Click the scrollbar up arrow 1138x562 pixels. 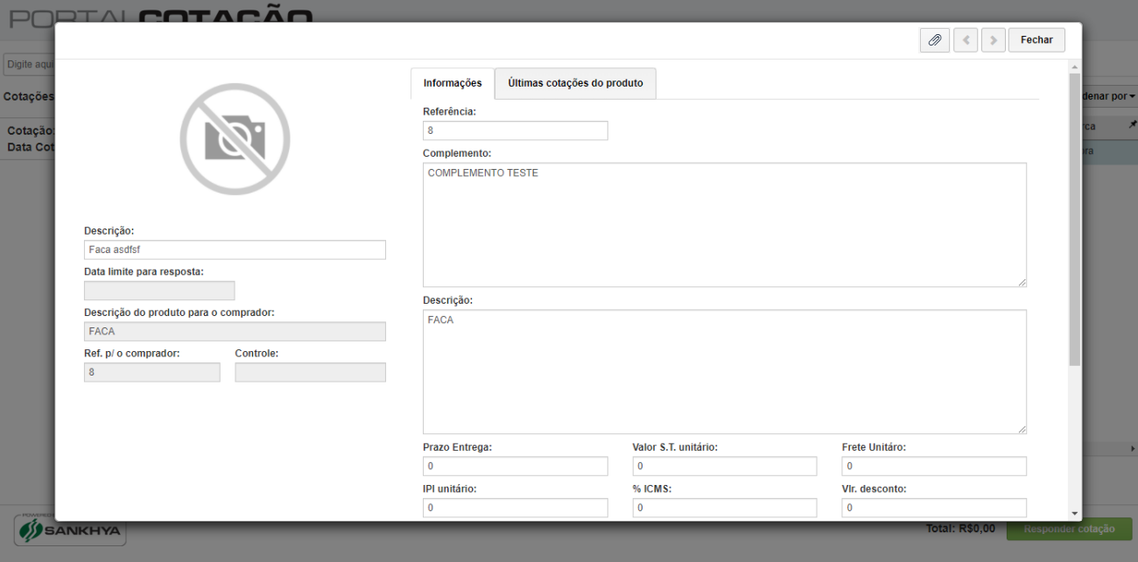pos(1074,67)
